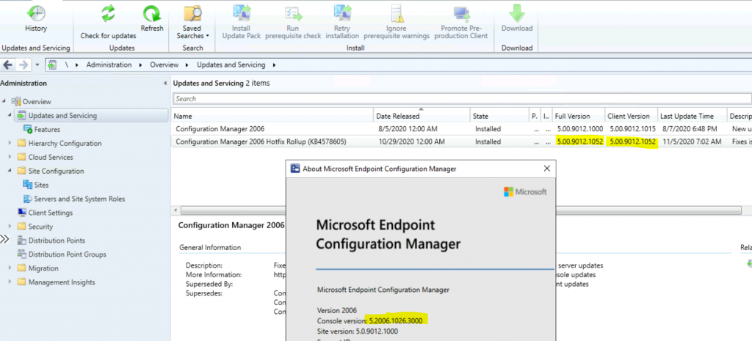Collapse the Site Configuration node
This screenshot has height=341, width=752.
(x=10, y=171)
